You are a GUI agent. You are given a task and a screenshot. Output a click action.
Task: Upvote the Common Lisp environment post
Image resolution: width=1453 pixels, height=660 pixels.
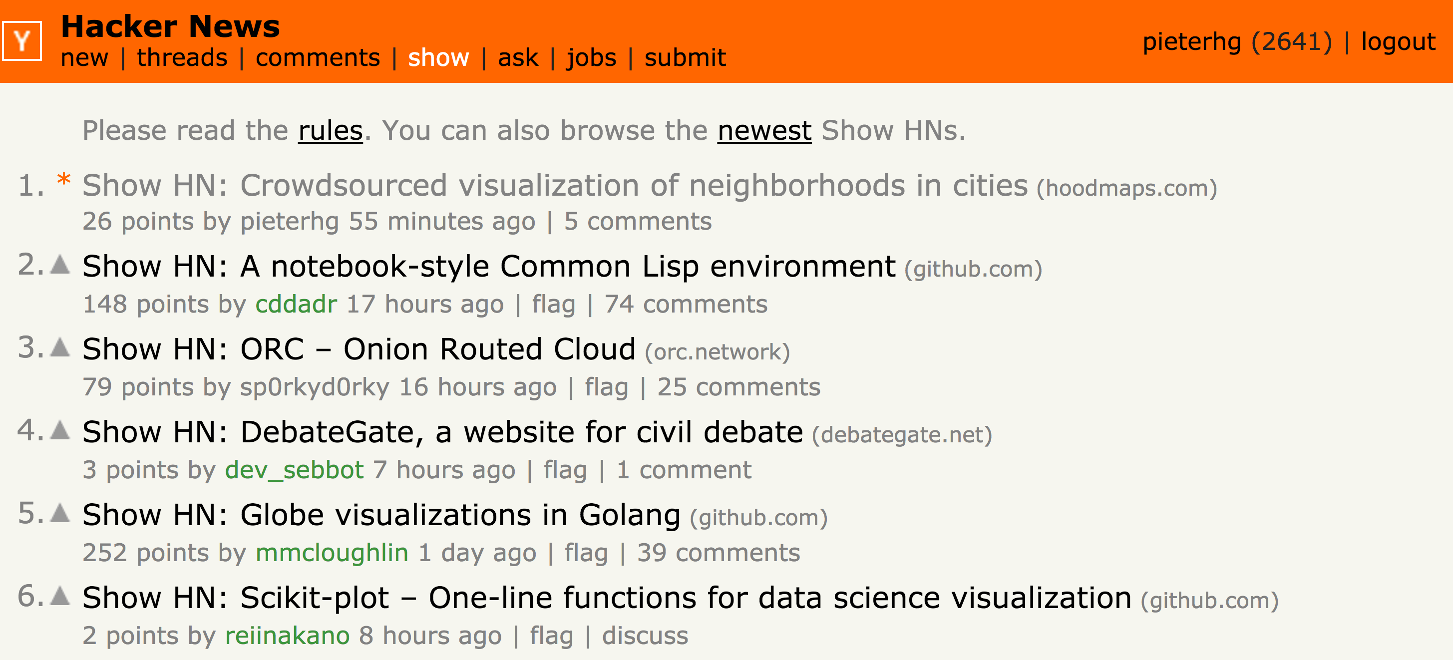point(60,265)
